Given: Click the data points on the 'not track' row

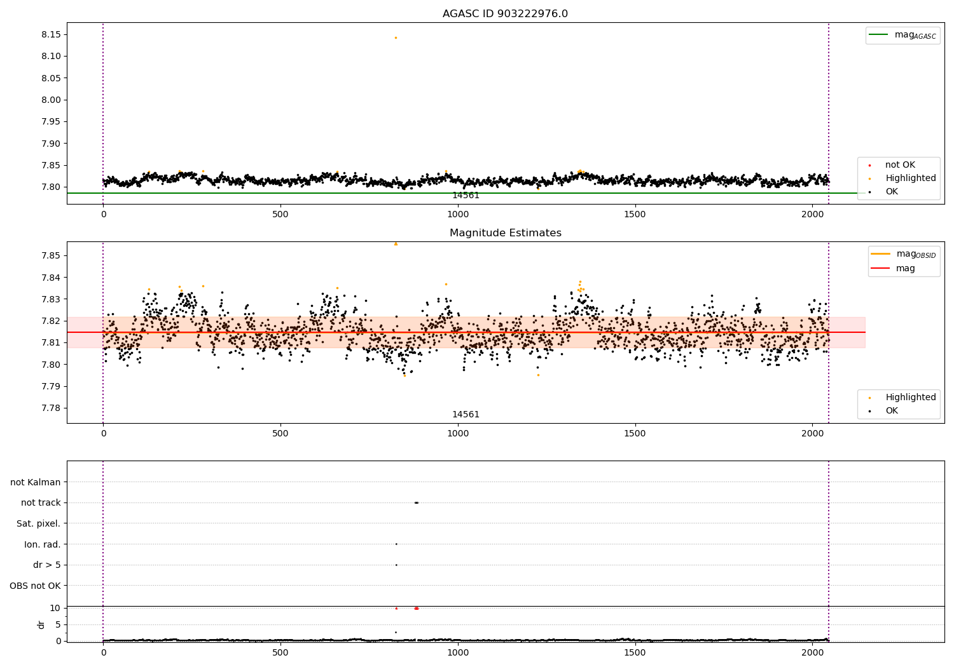Looking at the screenshot, I should tap(416, 502).
